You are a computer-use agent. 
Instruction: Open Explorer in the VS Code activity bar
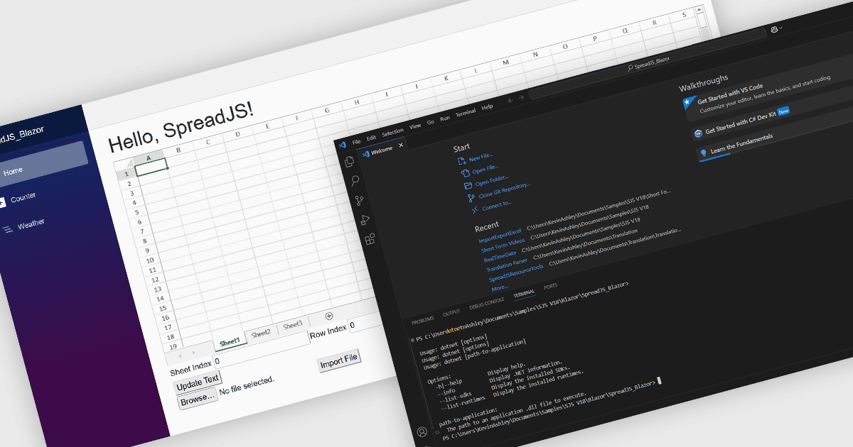tap(350, 162)
